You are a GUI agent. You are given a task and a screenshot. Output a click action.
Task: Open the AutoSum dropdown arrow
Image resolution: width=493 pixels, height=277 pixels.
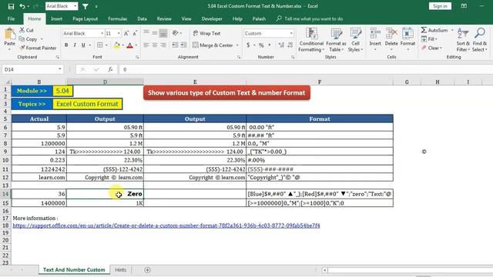tap(452, 30)
